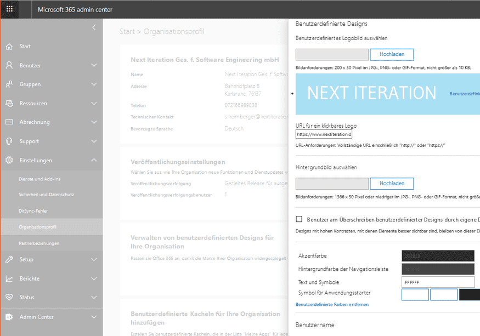Open Dienste und Add-Ins settings
Image resolution: width=480 pixels, height=336 pixels.
pos(39,179)
